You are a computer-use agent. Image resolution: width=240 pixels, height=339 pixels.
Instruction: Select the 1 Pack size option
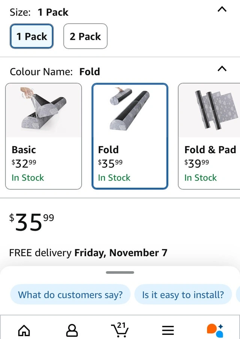point(31,36)
